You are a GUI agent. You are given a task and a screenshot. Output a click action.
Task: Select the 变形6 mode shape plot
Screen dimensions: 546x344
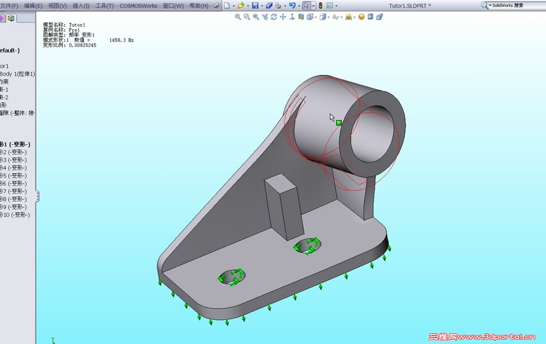point(13,183)
